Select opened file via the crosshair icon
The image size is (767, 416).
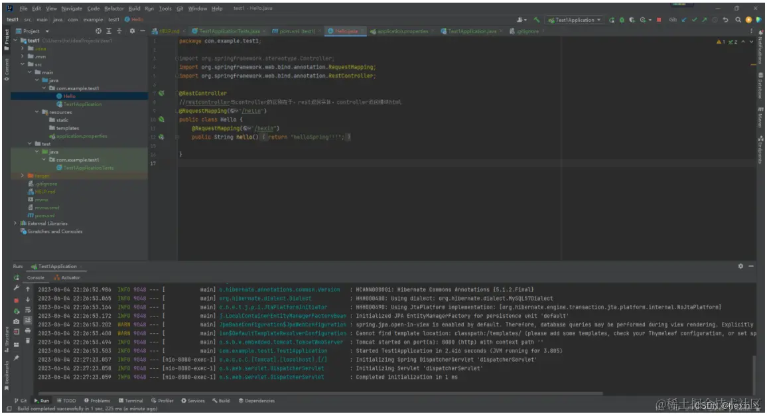click(x=98, y=31)
